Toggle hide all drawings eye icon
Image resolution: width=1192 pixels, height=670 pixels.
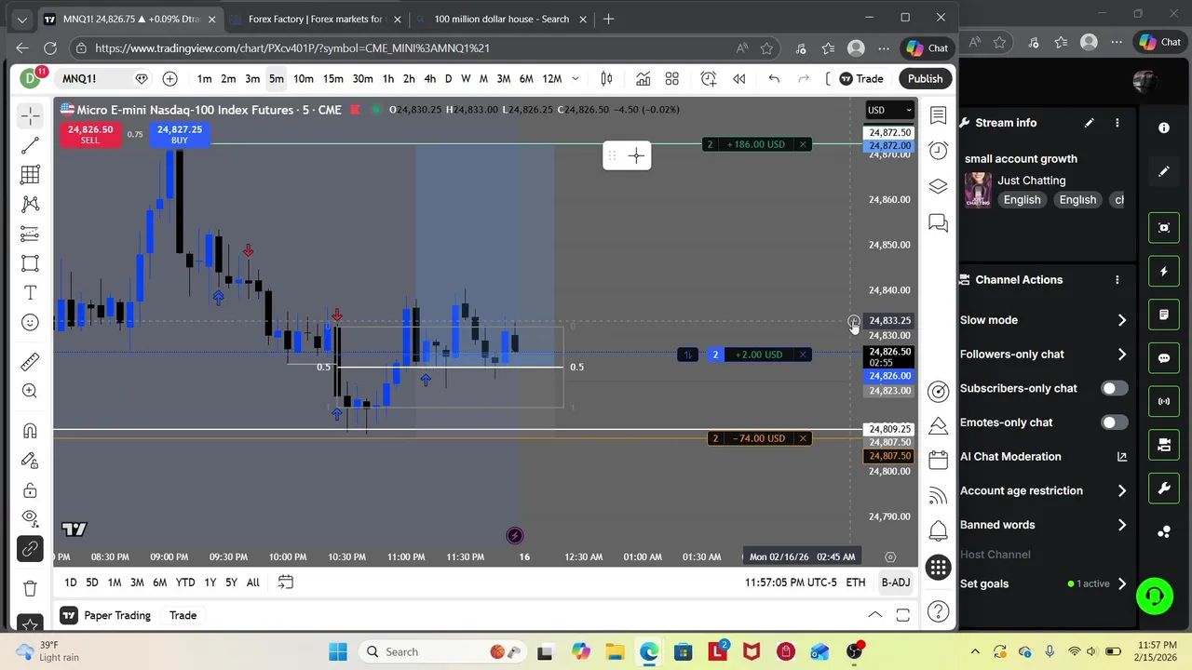[x=30, y=517]
